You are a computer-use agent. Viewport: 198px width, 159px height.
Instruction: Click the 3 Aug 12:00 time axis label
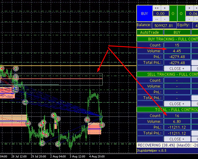[77, 157]
